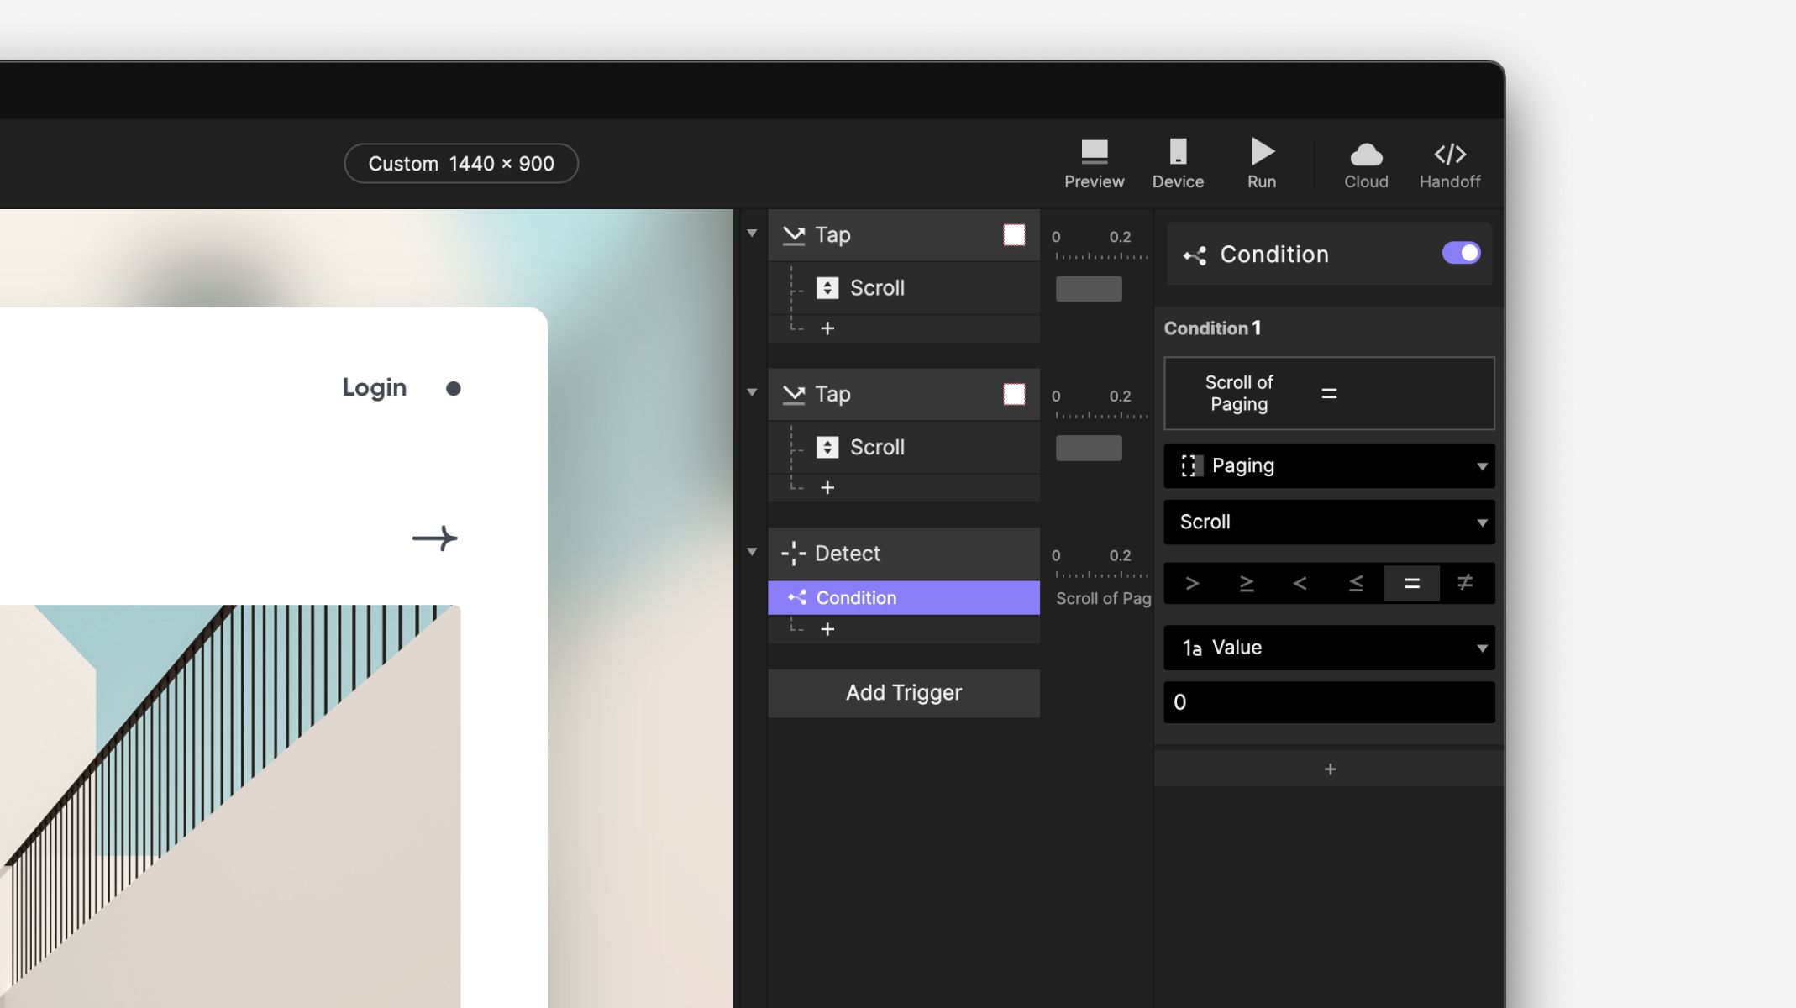Click the plus button to add condition
The height and width of the screenshot is (1008, 1796).
point(1330,768)
